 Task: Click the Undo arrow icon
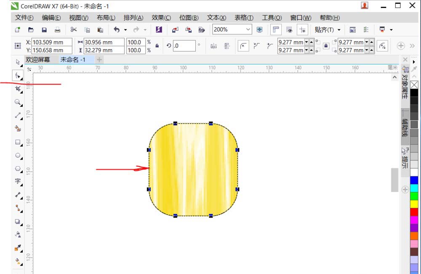116,29
